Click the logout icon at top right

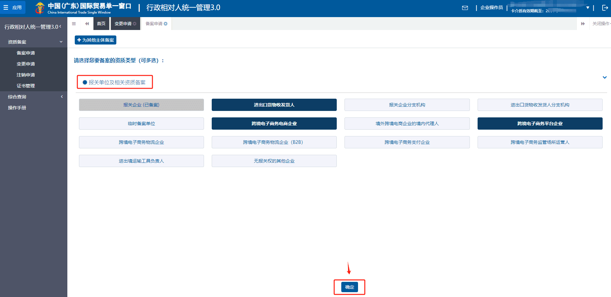[x=605, y=8]
